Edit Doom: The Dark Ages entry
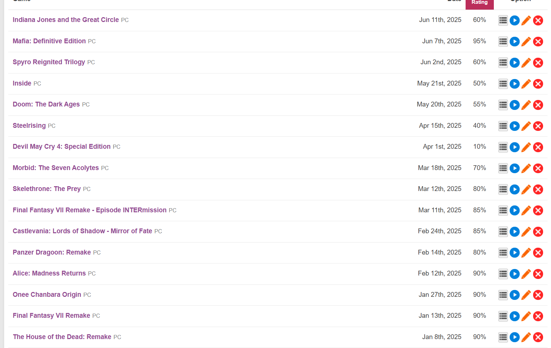 [526, 105]
